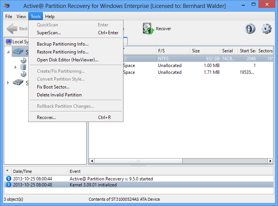The height and width of the screenshot is (206, 278).
Task: Select Delete Invalid Partition
Action: point(76,95)
